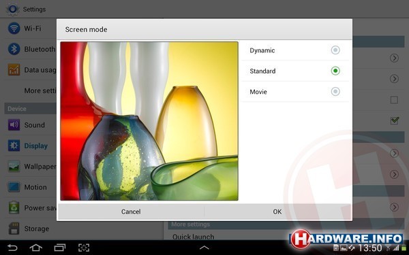
Task: Select the Dynamic screen mode radio button
Action: coord(335,50)
